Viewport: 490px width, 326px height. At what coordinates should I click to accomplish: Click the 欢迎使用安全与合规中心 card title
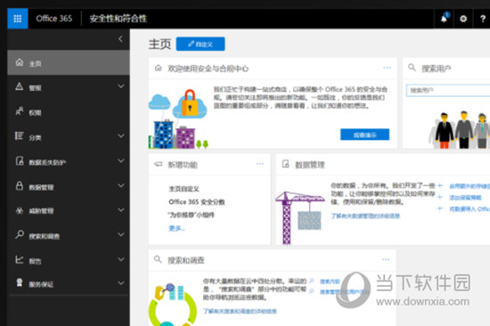coord(208,69)
